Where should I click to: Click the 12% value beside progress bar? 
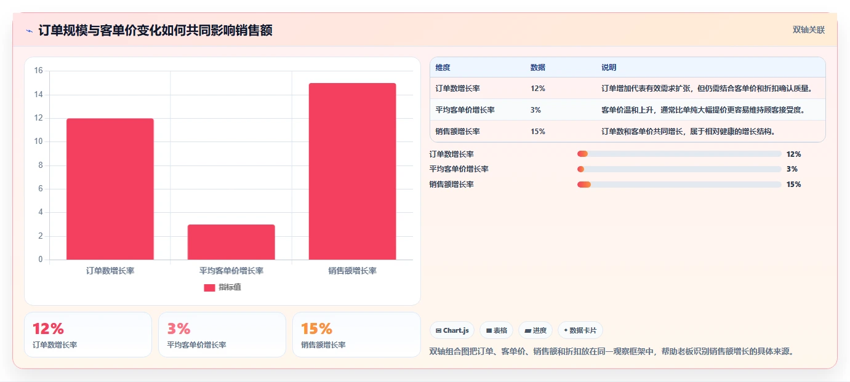(793, 154)
